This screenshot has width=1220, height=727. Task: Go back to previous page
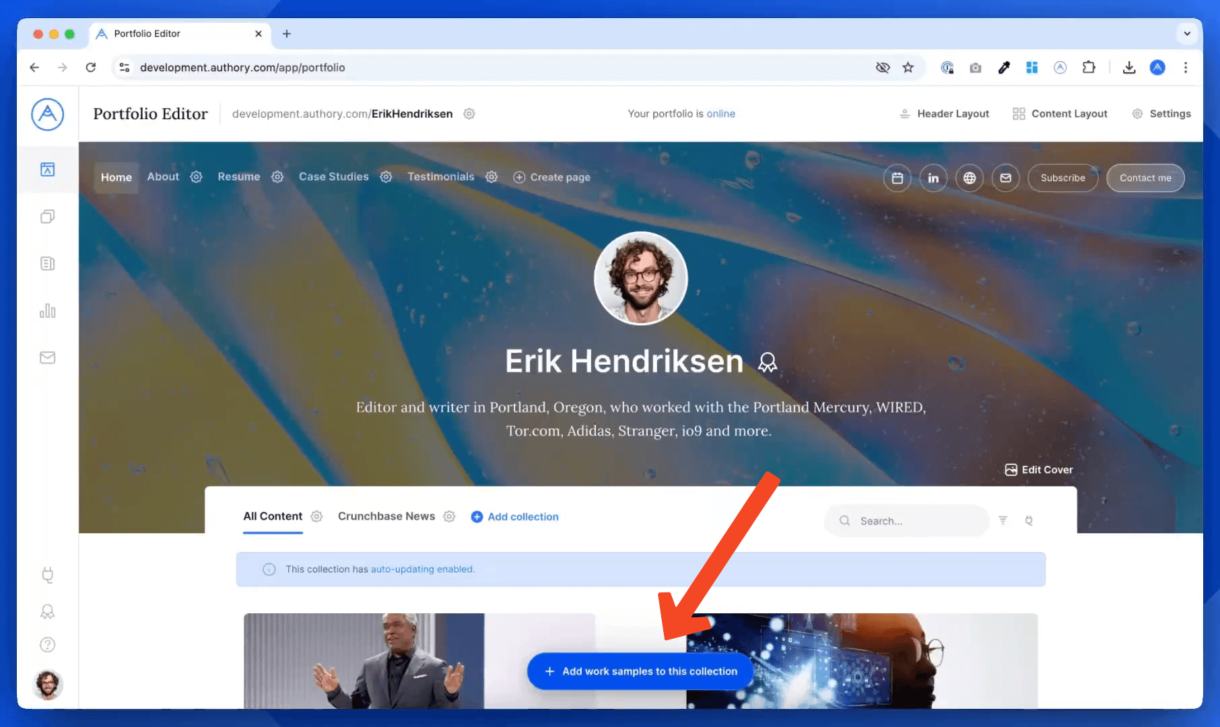(34, 67)
